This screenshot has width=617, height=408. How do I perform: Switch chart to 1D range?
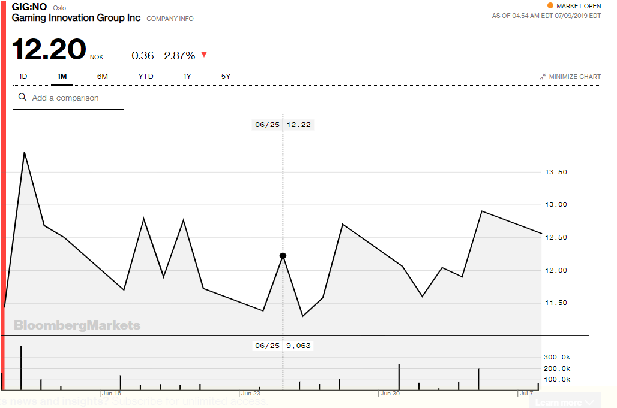(x=23, y=77)
